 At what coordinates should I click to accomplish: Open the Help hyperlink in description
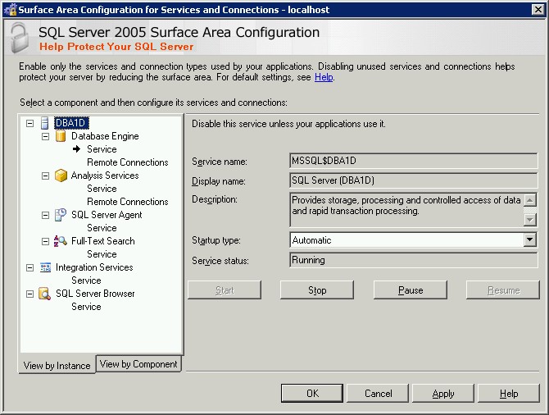coord(324,77)
